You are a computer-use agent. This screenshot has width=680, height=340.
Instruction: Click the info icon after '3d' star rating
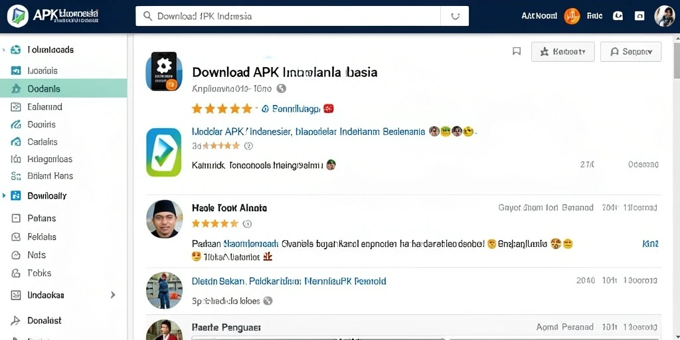pos(248,146)
